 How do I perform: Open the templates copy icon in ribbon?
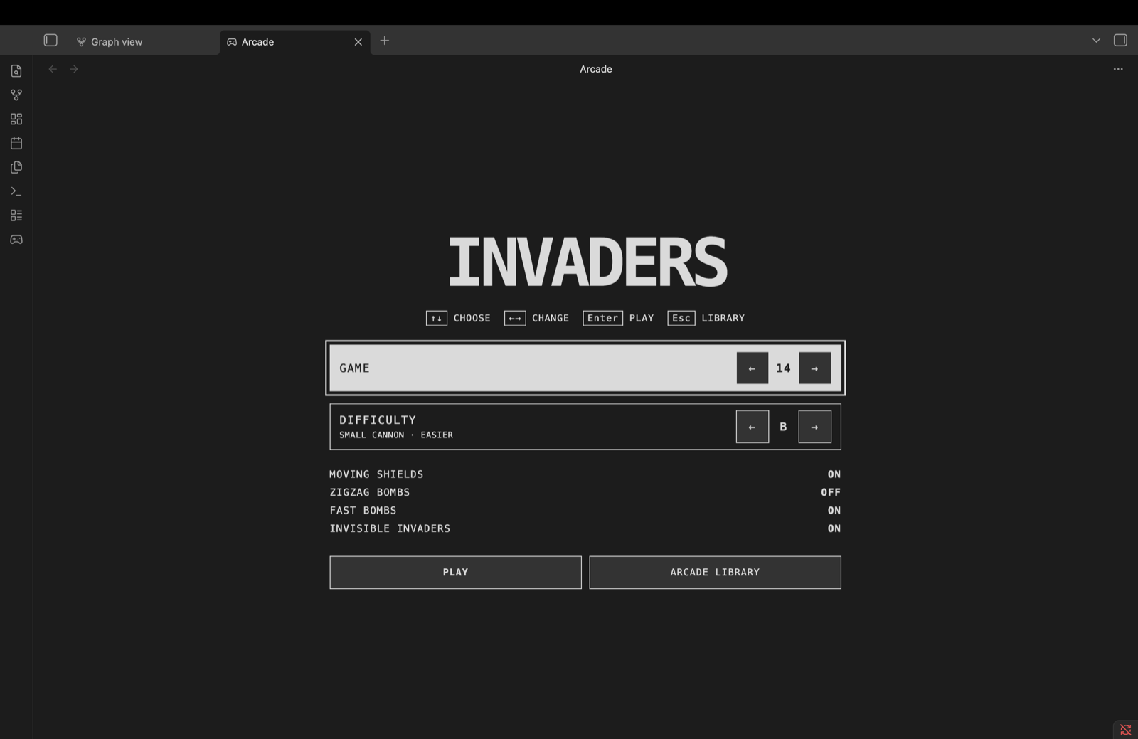(x=16, y=167)
